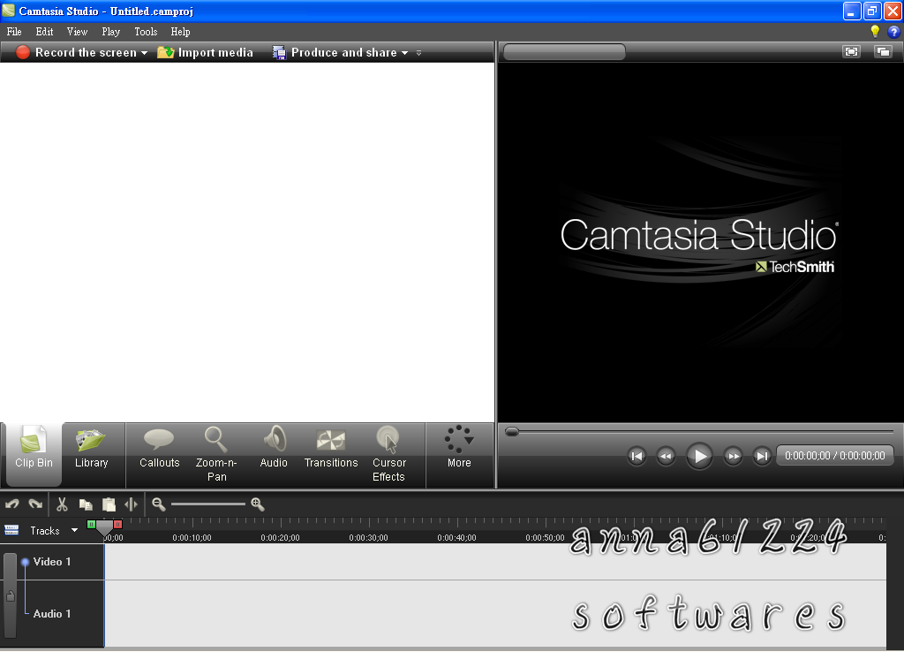Screen dimensions: 904x652
Task: Open preview dimensions field above the player
Action: [x=564, y=52]
